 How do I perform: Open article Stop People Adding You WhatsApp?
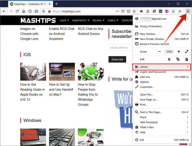(88, 95)
